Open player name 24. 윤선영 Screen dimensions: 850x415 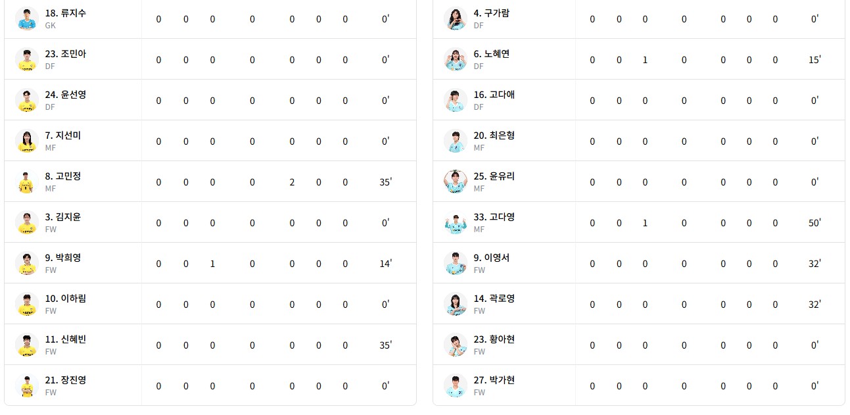(x=65, y=95)
